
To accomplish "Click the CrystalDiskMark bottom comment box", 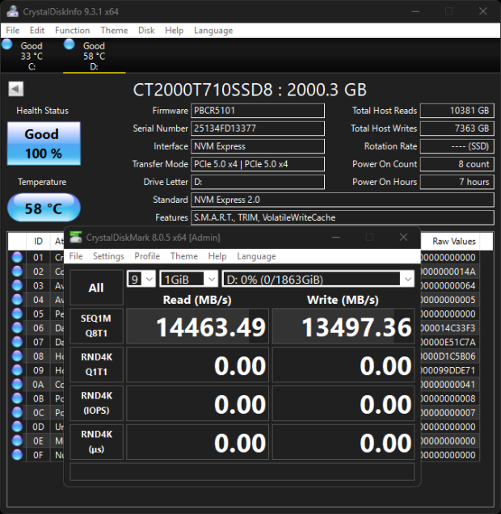I will click(x=242, y=472).
